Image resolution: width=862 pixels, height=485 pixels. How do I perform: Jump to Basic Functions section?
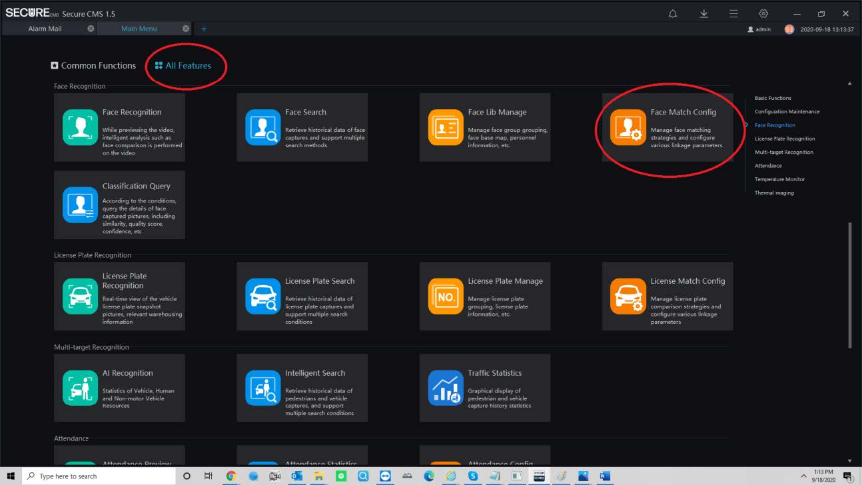[x=773, y=98]
